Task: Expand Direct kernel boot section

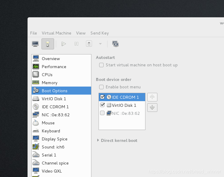Action: pyautogui.click(x=98, y=140)
